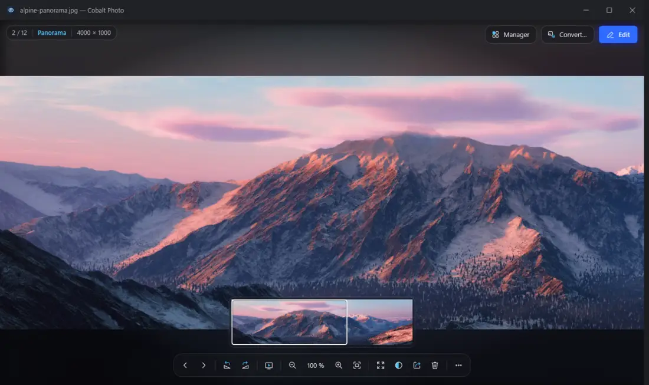
Task: Toggle the dark/light background theme icon
Action: [x=399, y=365]
